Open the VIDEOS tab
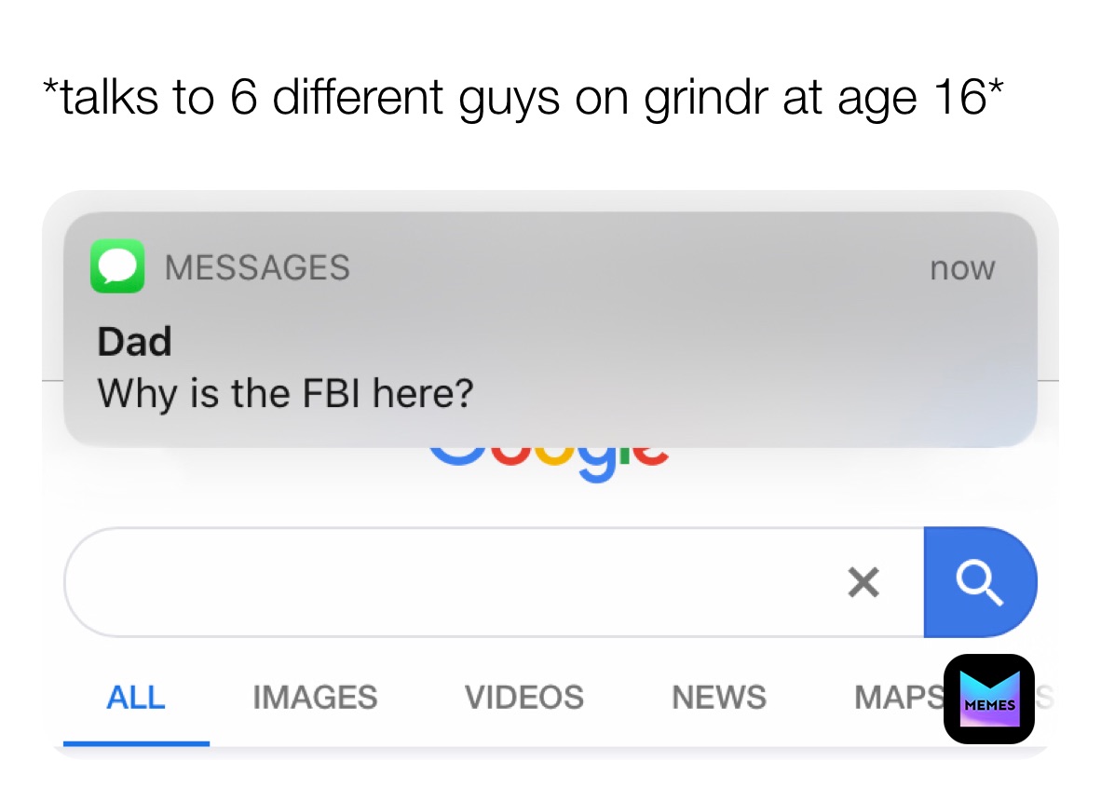This screenshot has height=802, width=1101. pos(523,698)
